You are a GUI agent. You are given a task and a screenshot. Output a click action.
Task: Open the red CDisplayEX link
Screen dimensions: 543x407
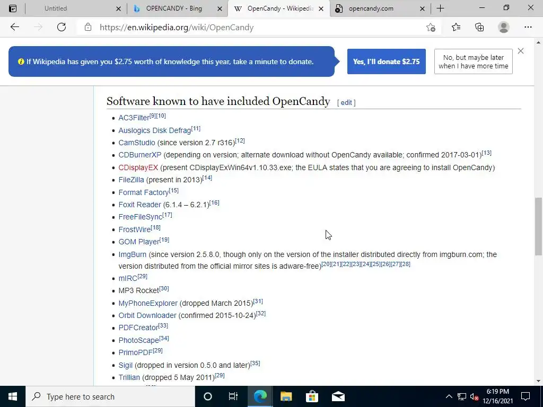[138, 167]
